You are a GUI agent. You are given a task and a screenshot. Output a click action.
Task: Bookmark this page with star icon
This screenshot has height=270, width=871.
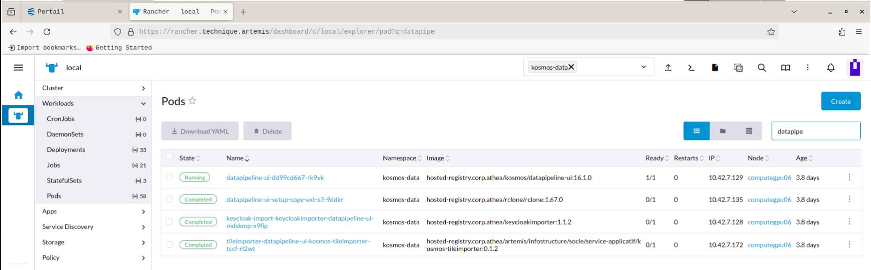pyautogui.click(x=771, y=32)
